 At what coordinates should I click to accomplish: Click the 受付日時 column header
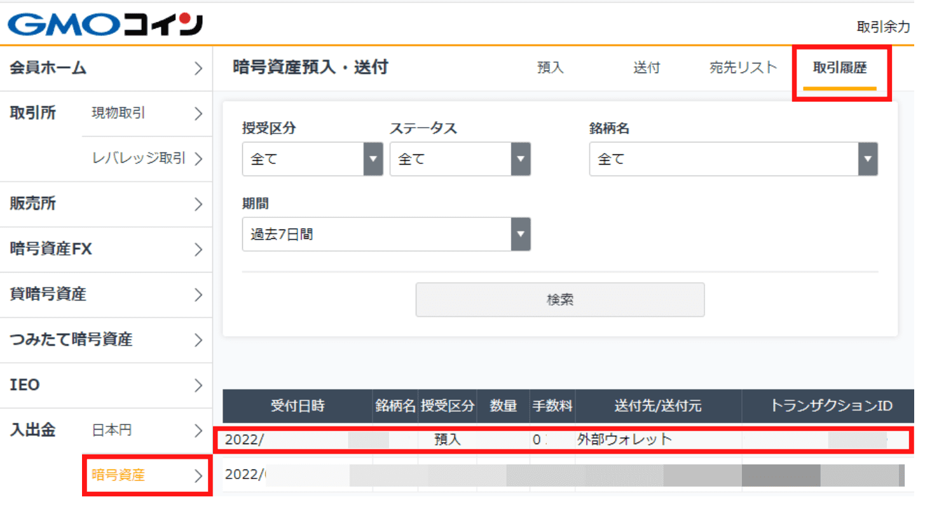[x=298, y=406]
